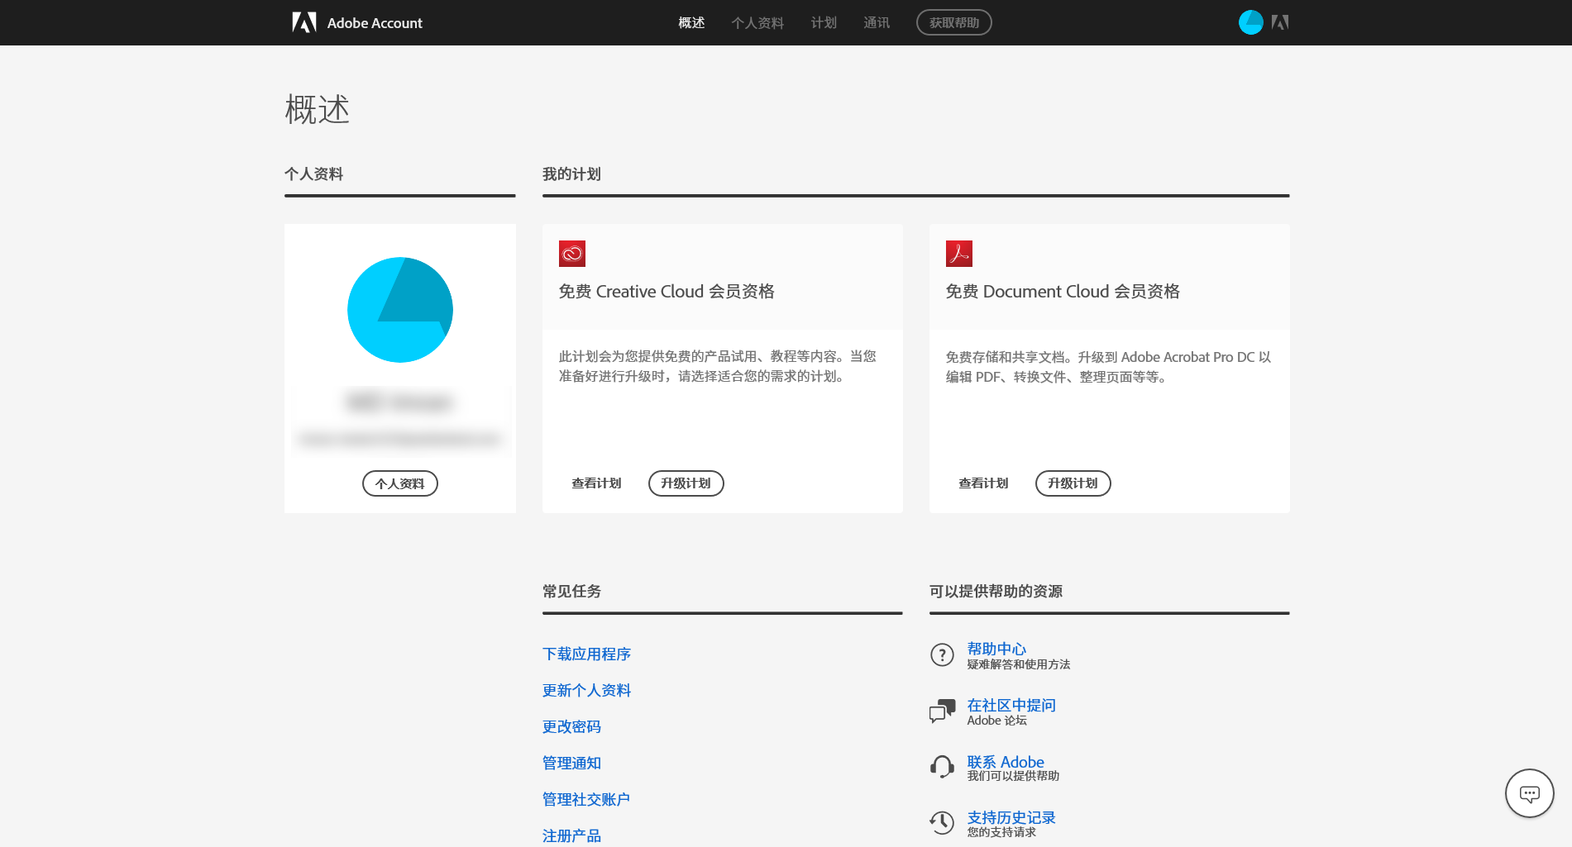Click the Creative Cloud plan description text
Screen dimensions: 1572x847
[717, 366]
